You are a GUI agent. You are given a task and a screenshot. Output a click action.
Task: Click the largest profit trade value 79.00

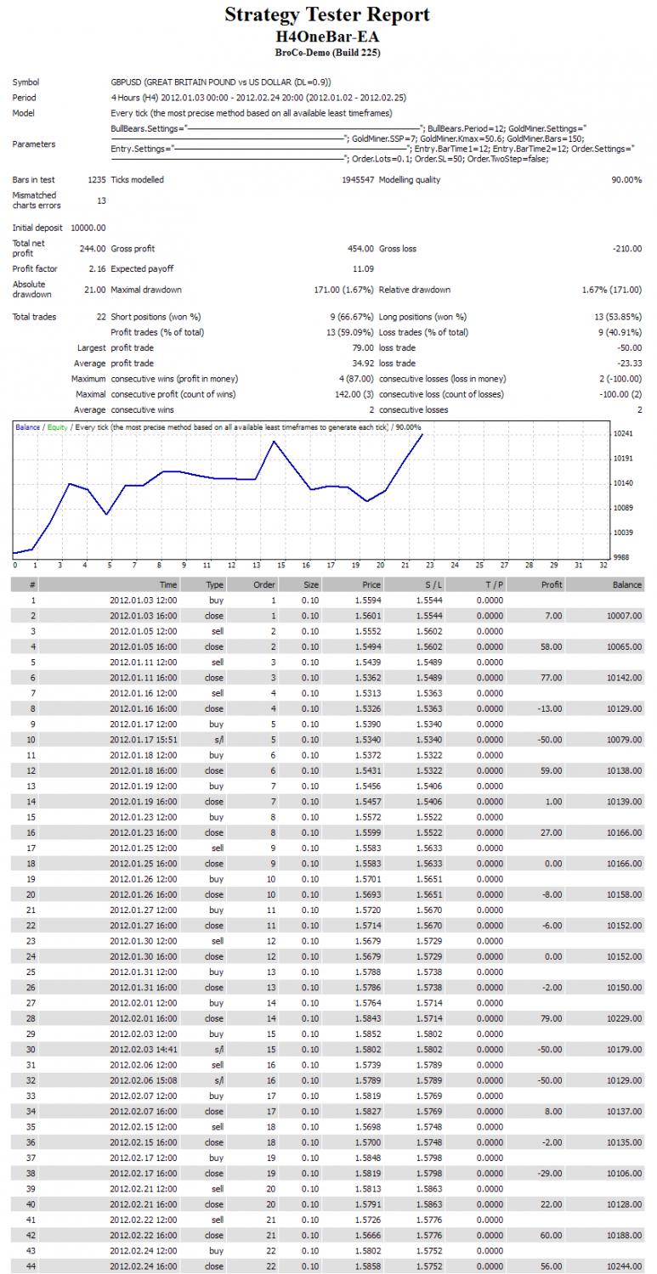pos(363,347)
